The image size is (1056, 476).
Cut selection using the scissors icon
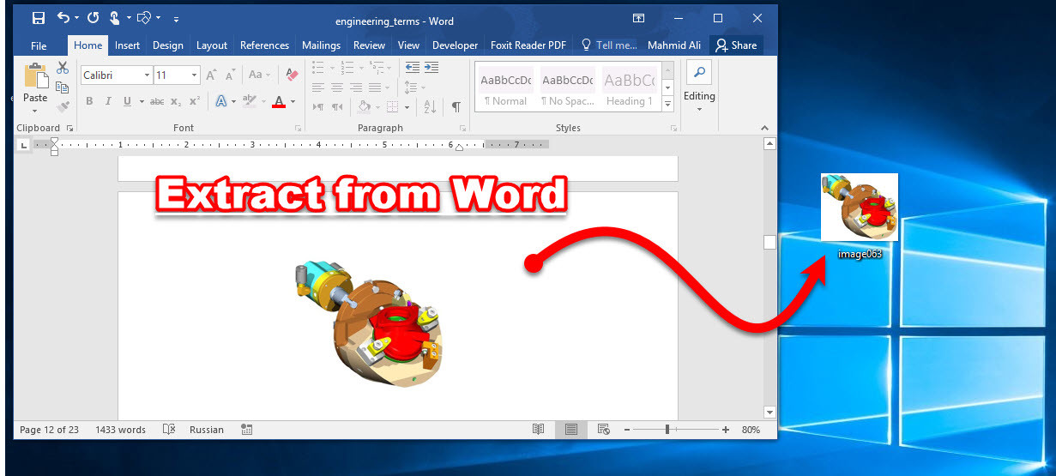point(63,68)
